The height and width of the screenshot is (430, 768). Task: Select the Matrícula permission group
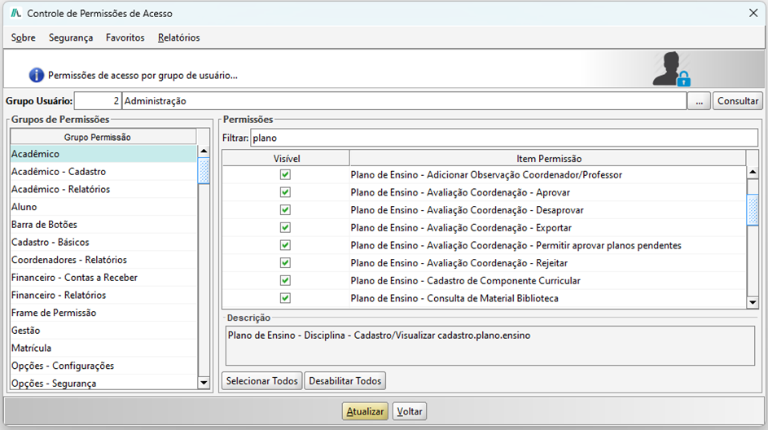[103, 348]
